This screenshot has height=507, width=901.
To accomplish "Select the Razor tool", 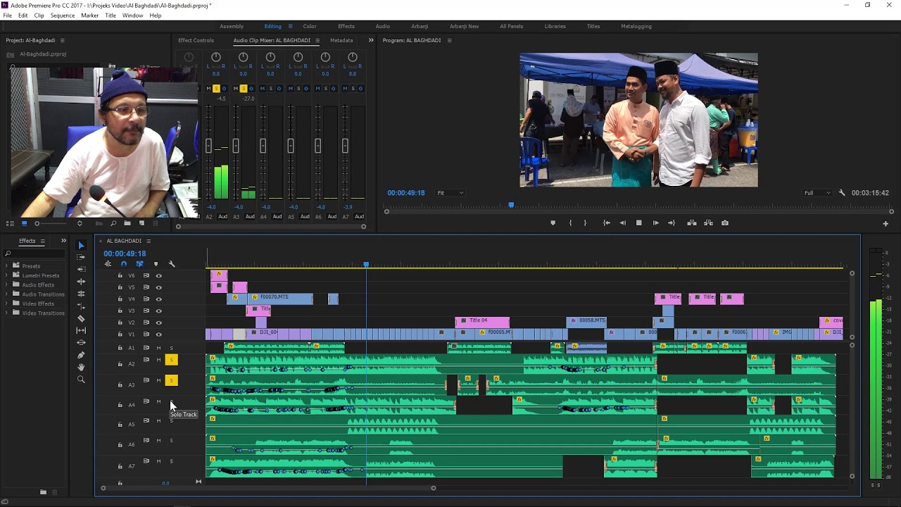I will (x=81, y=318).
